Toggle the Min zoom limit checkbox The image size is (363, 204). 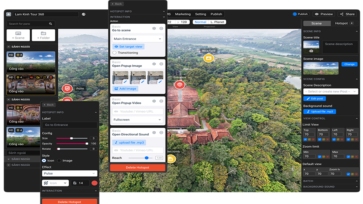tap(319, 157)
